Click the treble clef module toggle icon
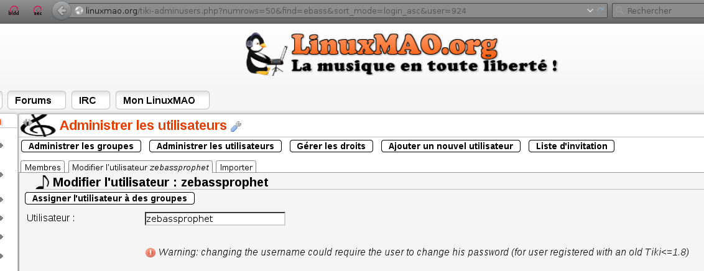 coord(39,126)
